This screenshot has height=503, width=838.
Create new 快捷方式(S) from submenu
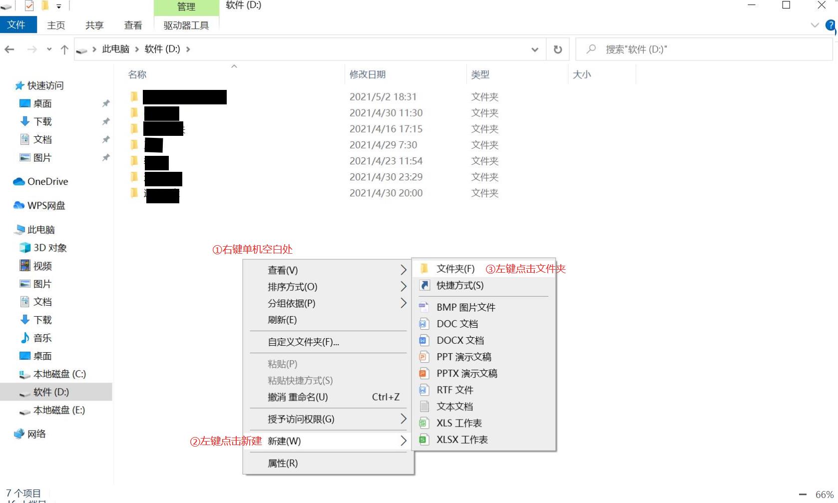pyautogui.click(x=483, y=285)
